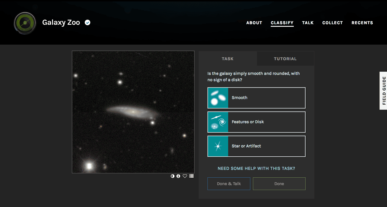
Task: Click the Star or Artifact star icon
Action: 218,146
